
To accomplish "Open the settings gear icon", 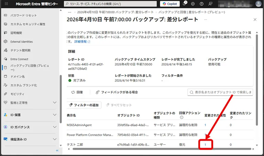I will point(193,4).
